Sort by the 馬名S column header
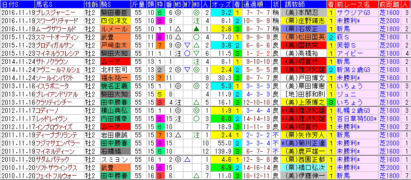This screenshot has height=180, width=411. tap(59, 4)
